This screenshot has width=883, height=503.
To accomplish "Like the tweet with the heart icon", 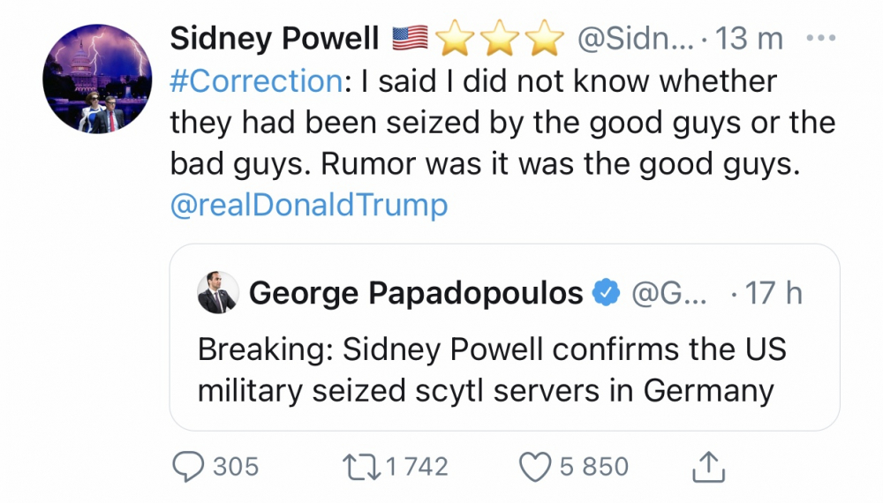I will 534,466.
